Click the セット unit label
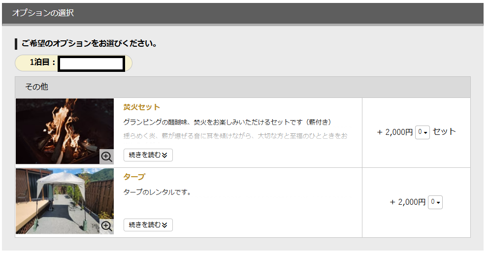 tap(444, 131)
